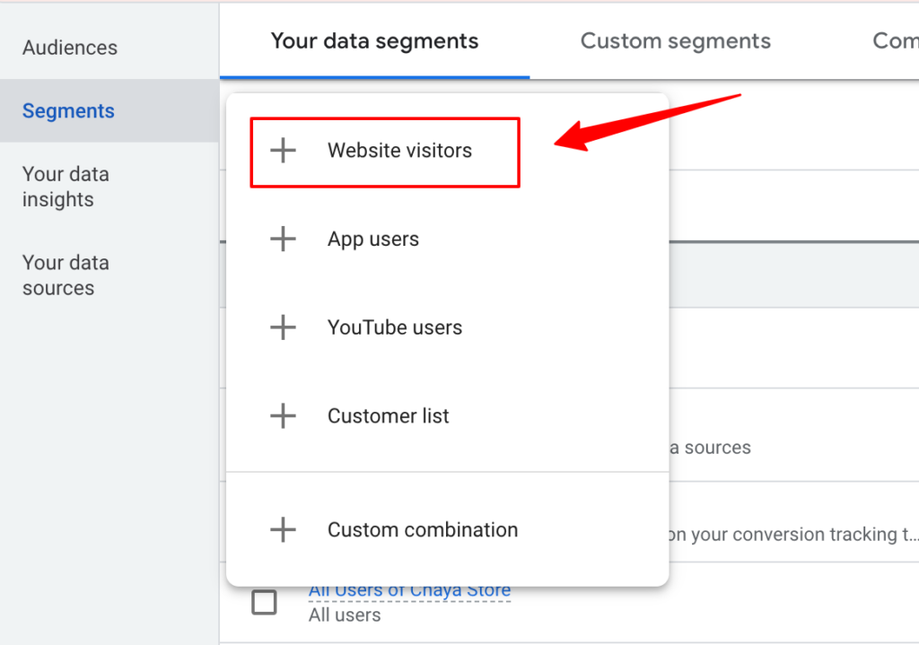Switch to the Custom segments tab
The height and width of the screenshot is (645, 919).
(x=676, y=40)
